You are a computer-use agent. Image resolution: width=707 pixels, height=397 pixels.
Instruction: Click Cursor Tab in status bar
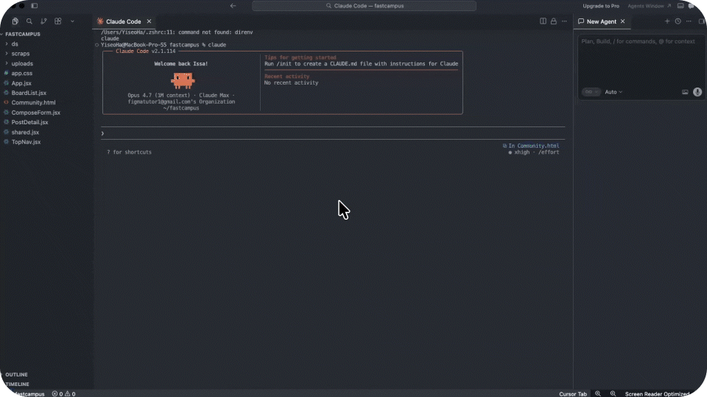(573, 394)
